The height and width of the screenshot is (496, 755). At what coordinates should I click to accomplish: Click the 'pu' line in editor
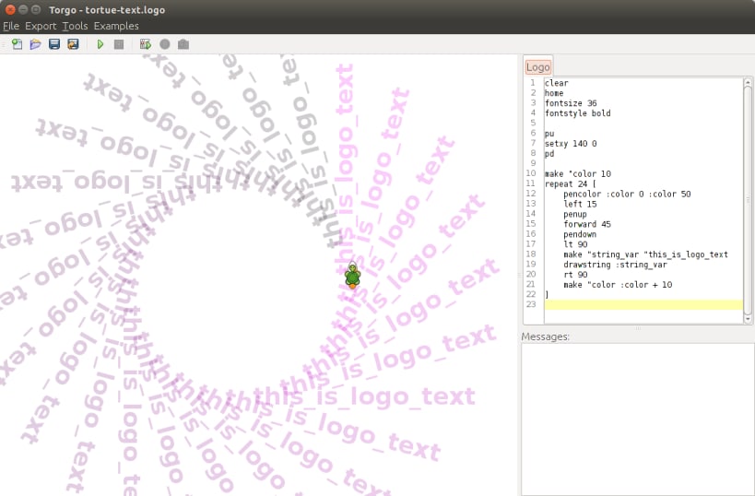click(549, 134)
